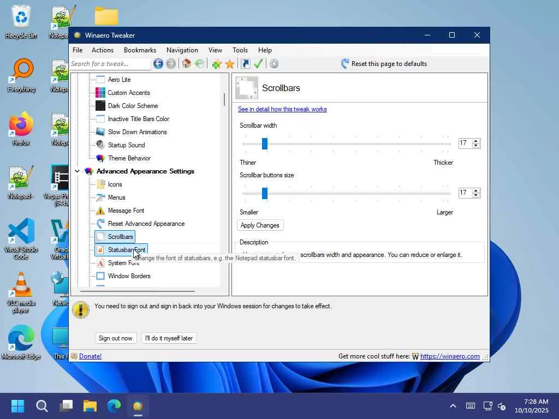Image resolution: width=559 pixels, height=419 pixels.
Task: Collapse Advanced Appearance Settings group
Action: coord(78,171)
